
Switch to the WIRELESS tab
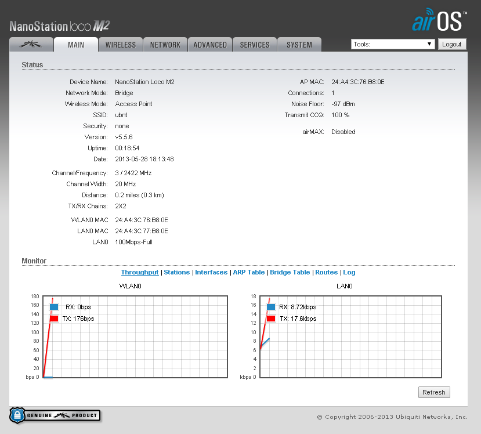(121, 45)
